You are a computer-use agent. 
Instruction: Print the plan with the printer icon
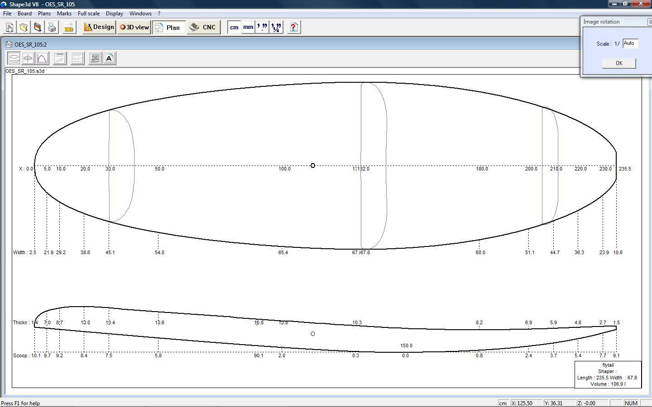(52, 28)
